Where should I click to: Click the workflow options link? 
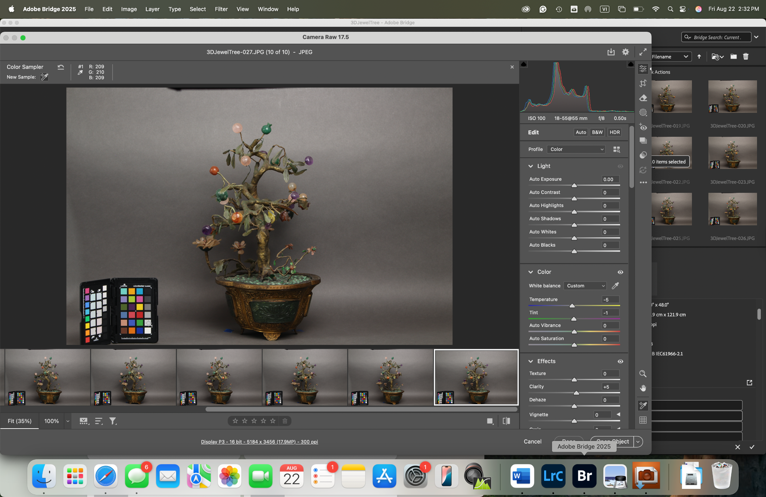point(259,442)
